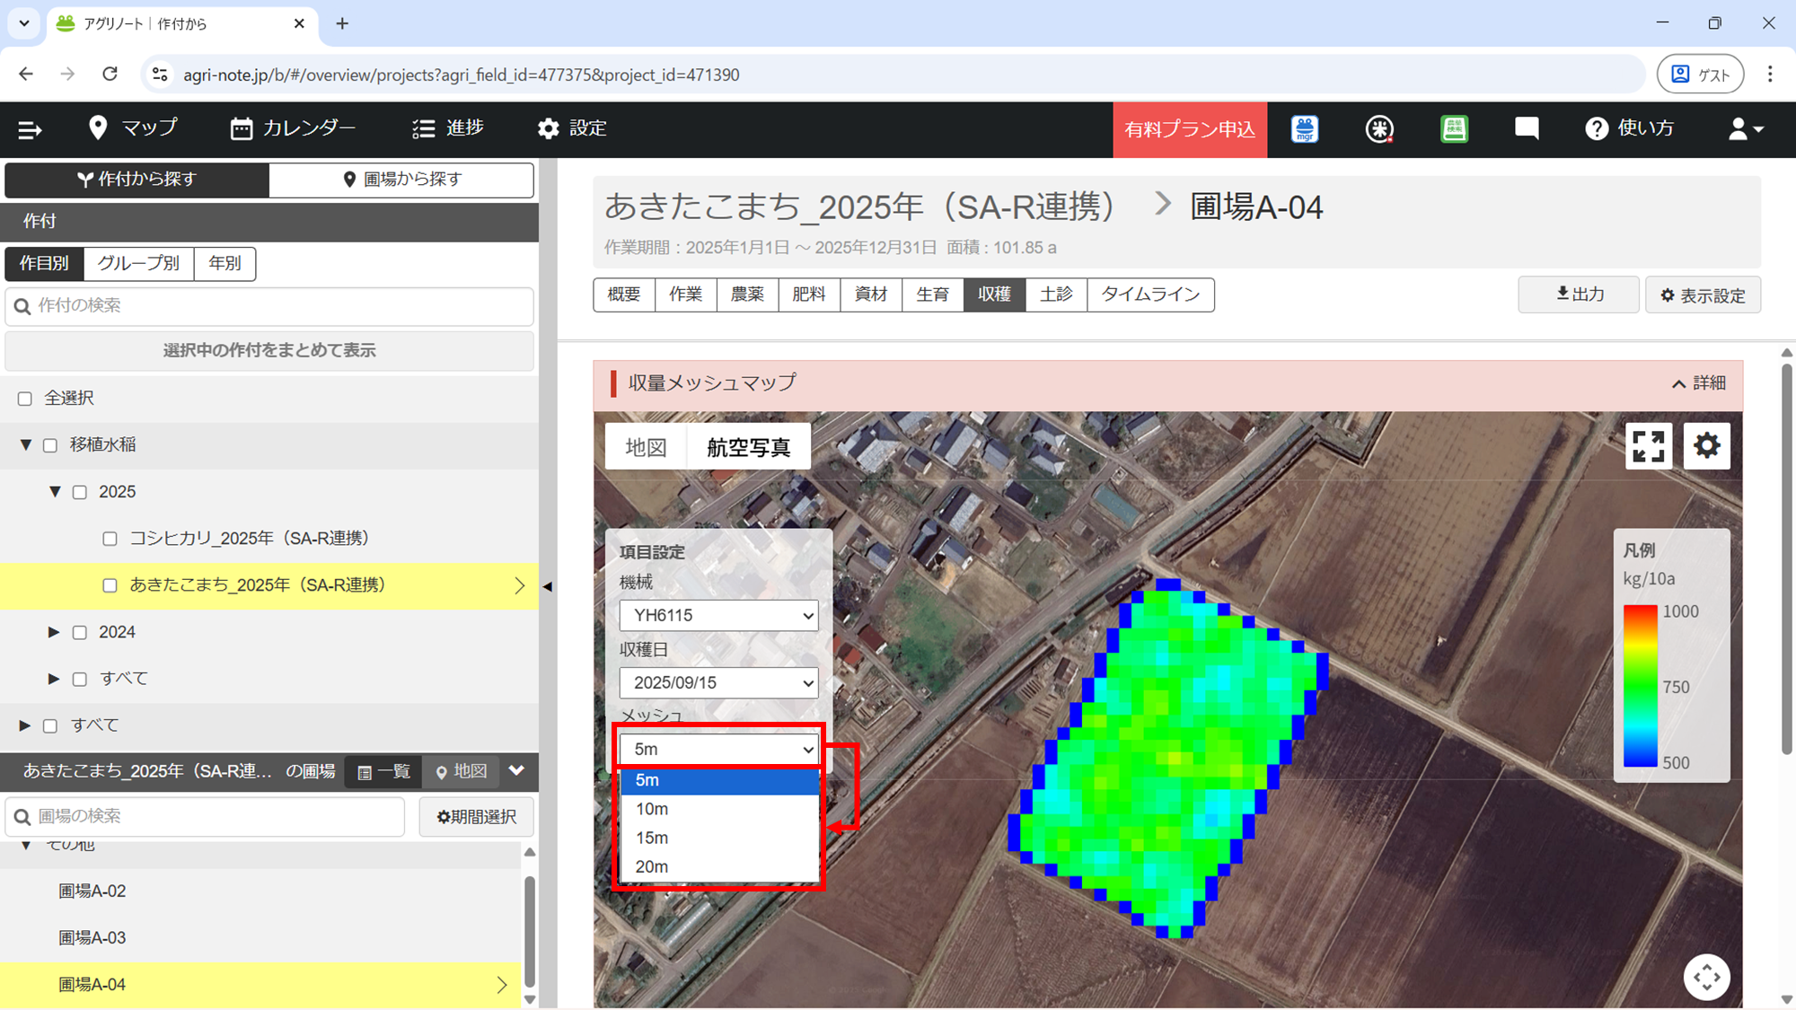Switch to タイムライン tab
1796x1010 pixels.
click(1151, 294)
